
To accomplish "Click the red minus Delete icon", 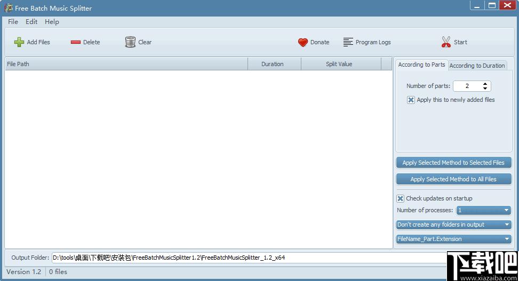I will pos(76,42).
